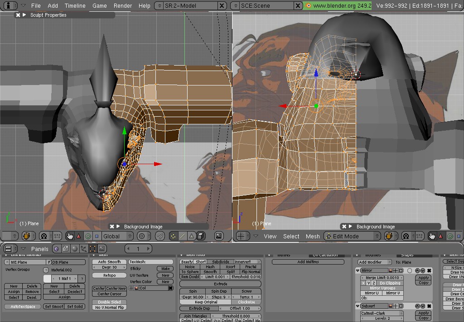Open File menu
Screen dimensions: 464x322
point(36,5)
